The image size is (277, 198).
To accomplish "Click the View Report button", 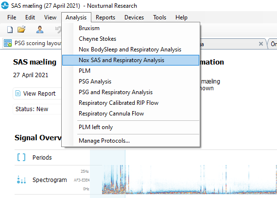I will click(37, 93).
